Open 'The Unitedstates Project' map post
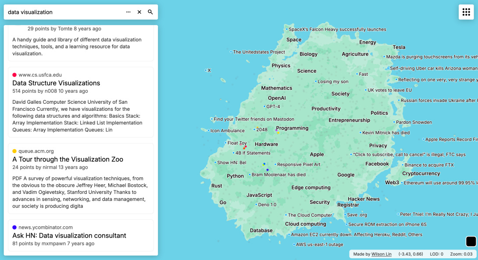The width and height of the screenshot is (478, 260). point(259,52)
